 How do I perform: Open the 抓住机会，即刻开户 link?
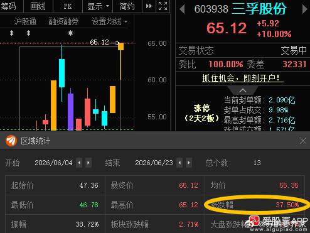(243, 79)
